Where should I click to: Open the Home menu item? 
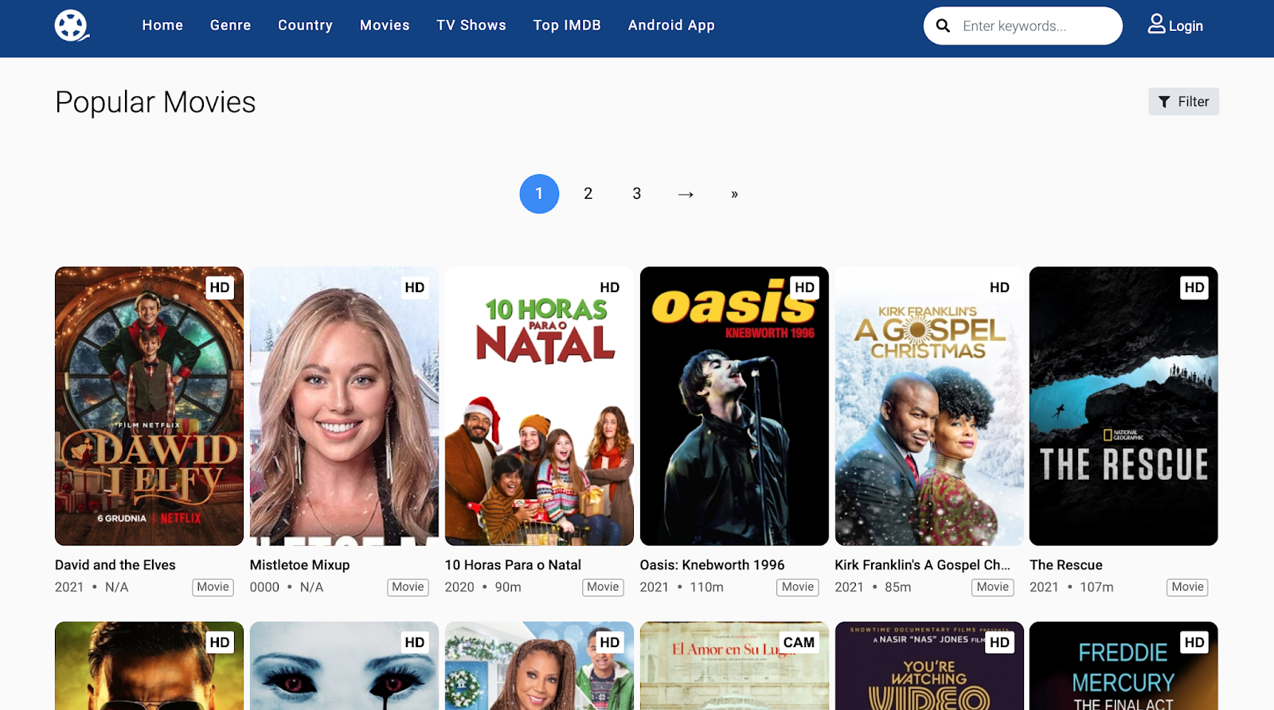[162, 25]
